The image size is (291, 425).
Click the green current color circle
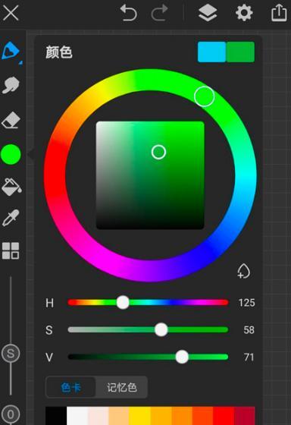(11, 155)
